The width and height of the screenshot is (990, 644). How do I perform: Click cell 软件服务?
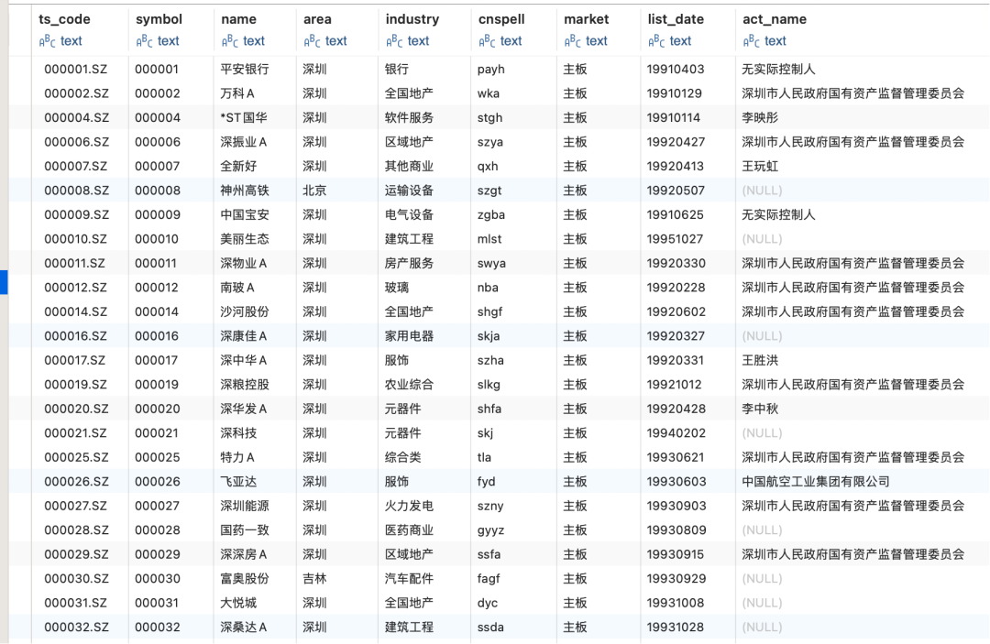tap(409, 118)
